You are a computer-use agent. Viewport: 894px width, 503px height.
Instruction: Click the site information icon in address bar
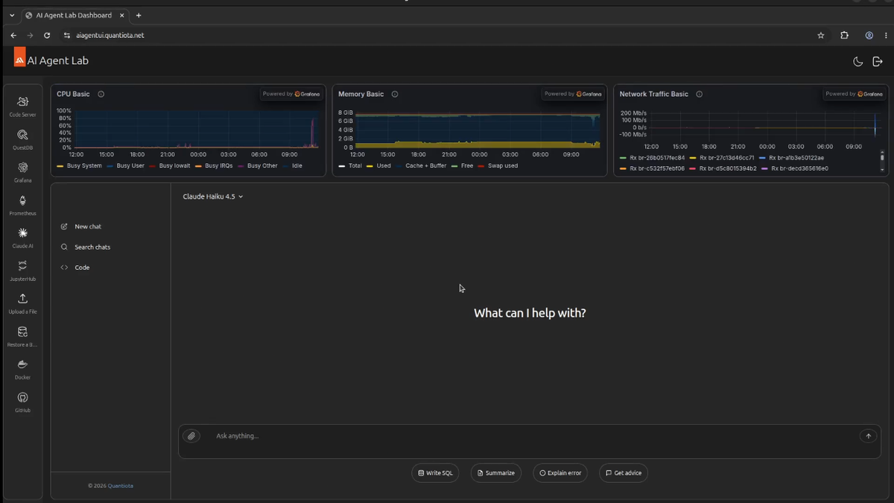click(x=66, y=35)
